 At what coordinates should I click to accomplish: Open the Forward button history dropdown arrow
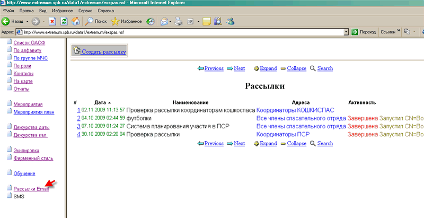43,21
